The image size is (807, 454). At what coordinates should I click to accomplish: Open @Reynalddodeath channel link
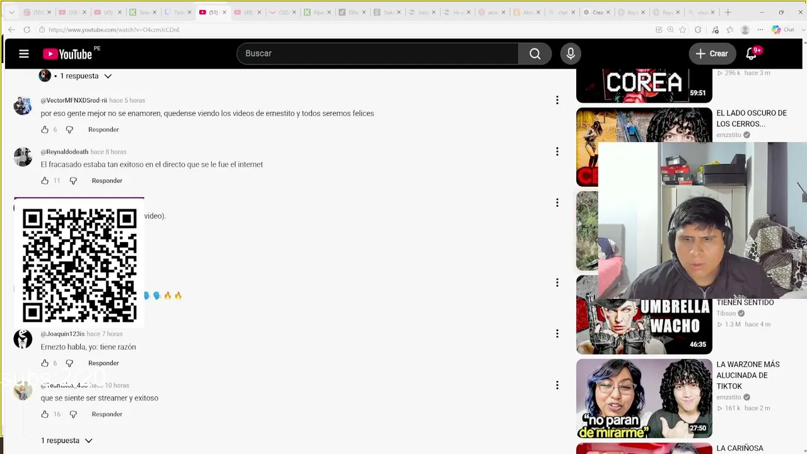coord(64,152)
